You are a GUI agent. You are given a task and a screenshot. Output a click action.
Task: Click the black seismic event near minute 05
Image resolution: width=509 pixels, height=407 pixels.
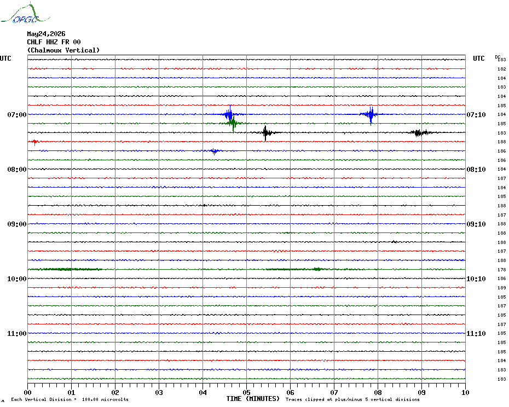click(266, 132)
